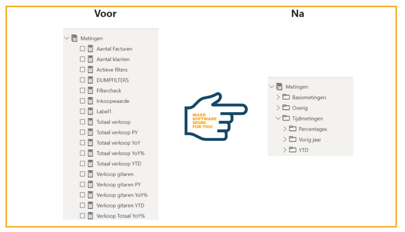Click the Label1 measure name
The width and height of the screenshot is (405, 232).
tap(104, 111)
